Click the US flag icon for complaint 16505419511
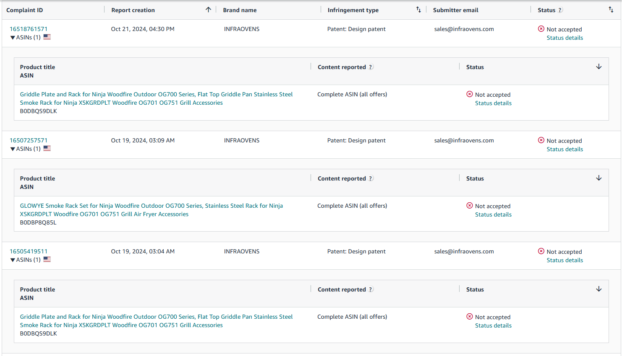 coord(47,259)
